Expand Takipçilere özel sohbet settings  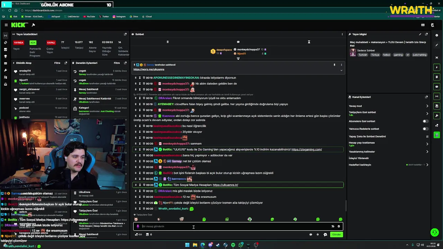[427, 113]
